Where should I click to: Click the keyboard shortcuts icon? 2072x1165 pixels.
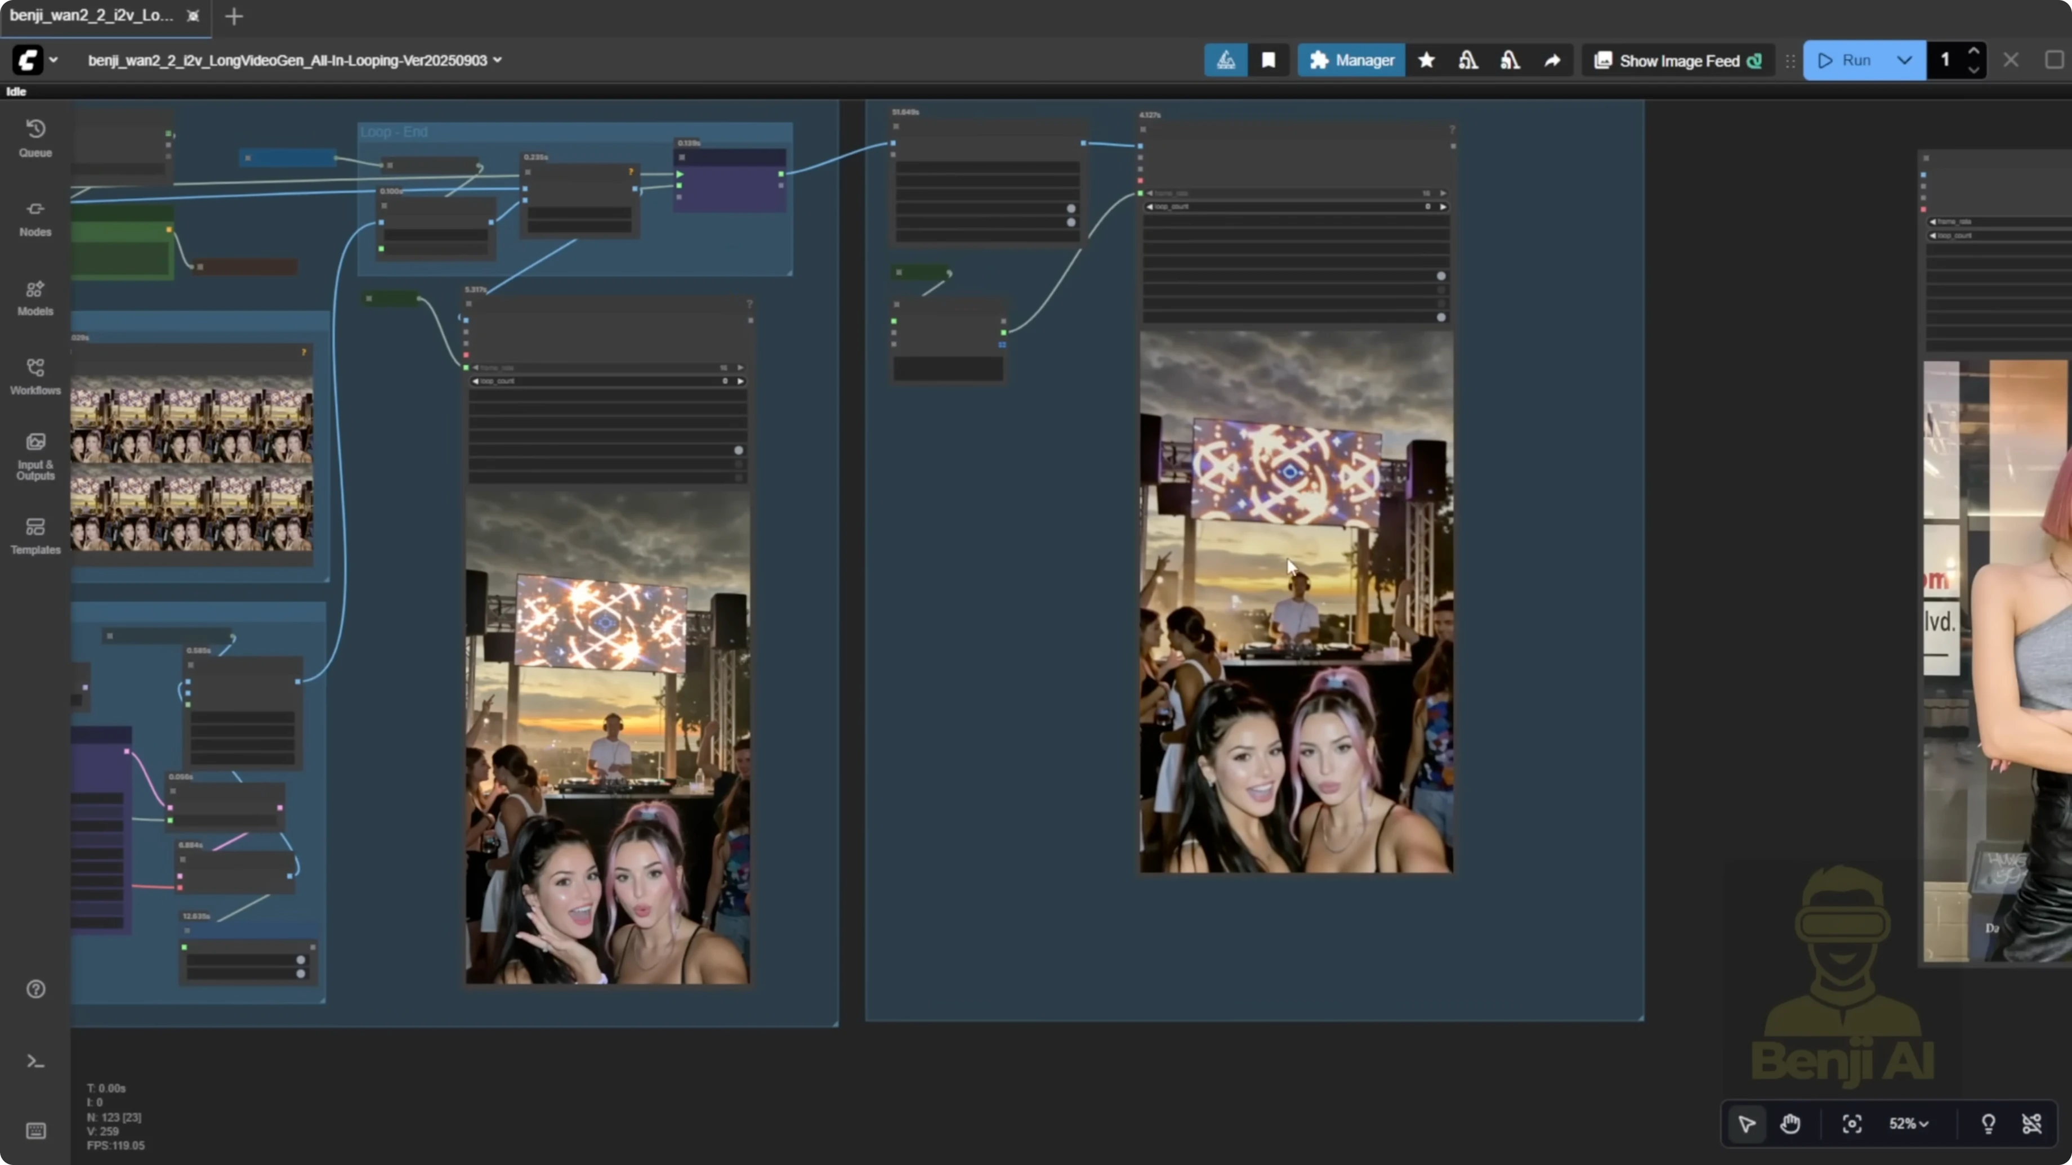[35, 1131]
